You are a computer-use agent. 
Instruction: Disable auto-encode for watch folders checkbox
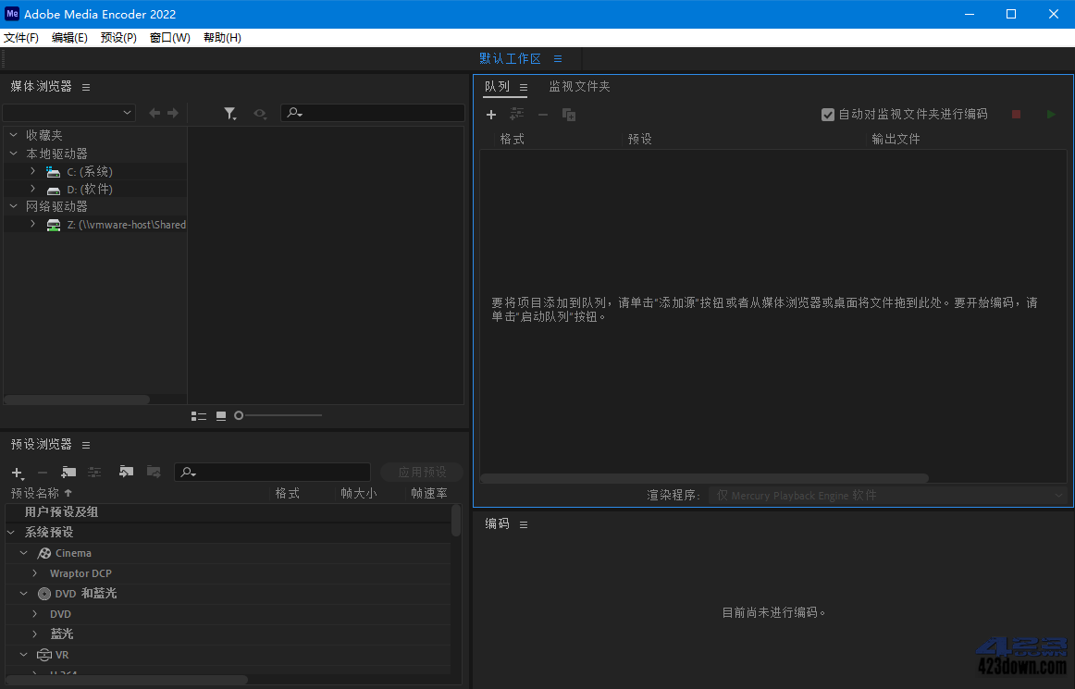coord(827,114)
